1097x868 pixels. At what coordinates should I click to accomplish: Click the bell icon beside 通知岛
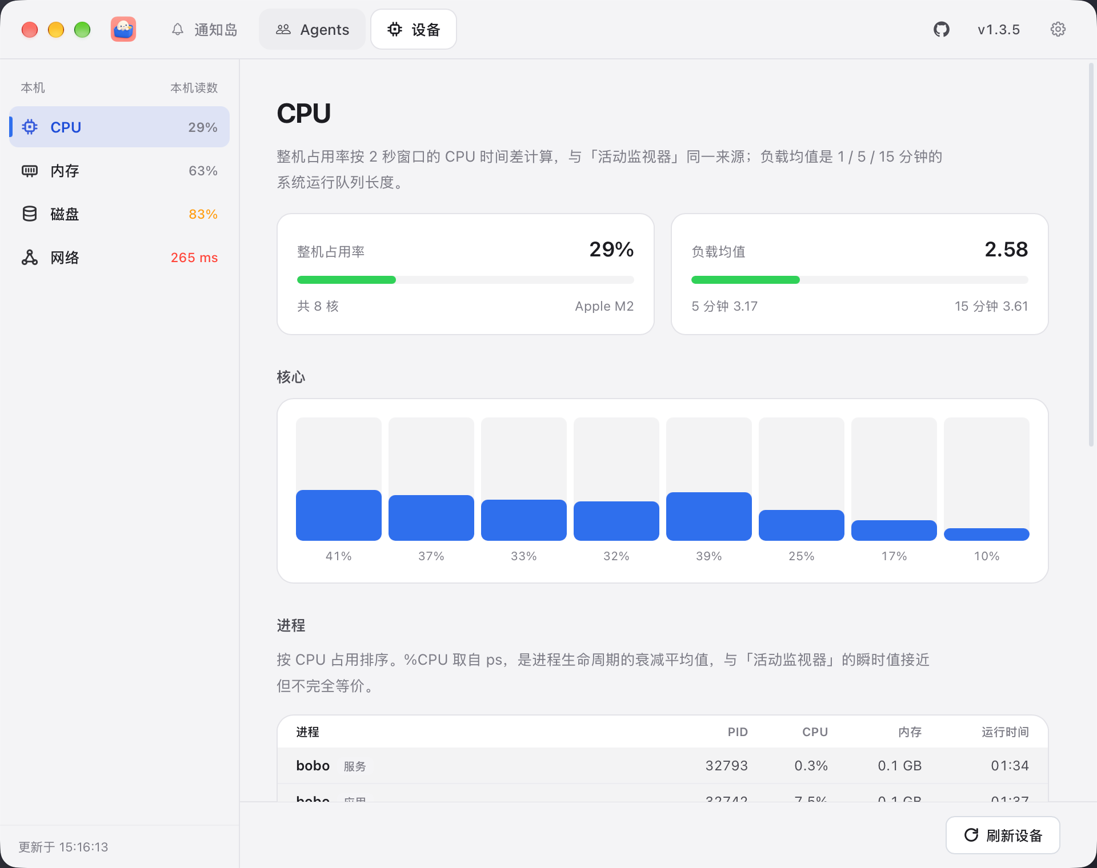[178, 29]
